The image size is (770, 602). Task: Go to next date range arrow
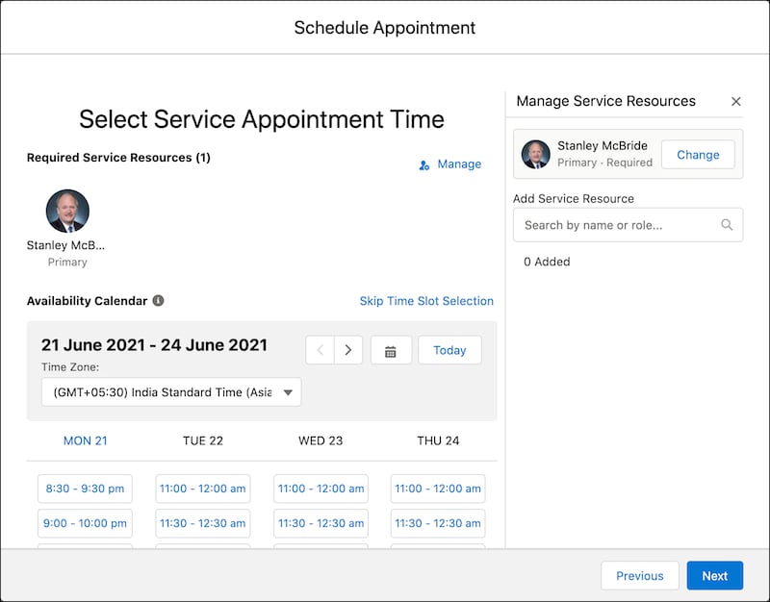click(348, 350)
